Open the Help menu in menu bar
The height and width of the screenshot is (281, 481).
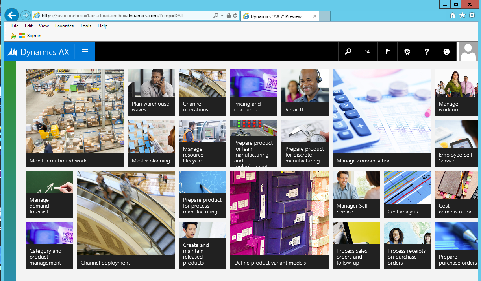pos(102,26)
